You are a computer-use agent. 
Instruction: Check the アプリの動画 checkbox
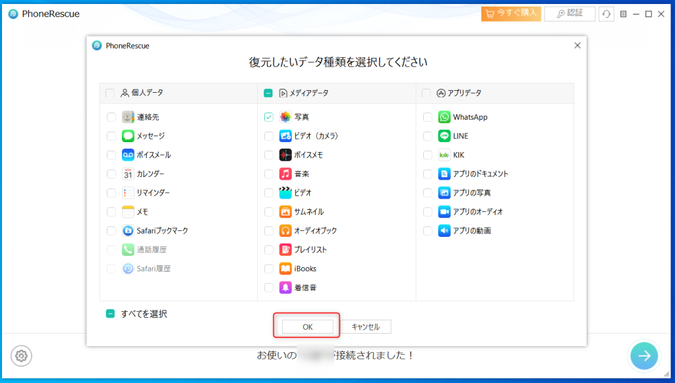(427, 230)
